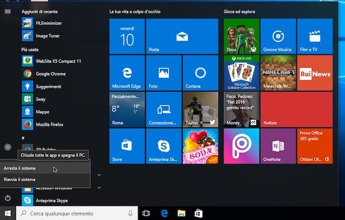Open the Cortana tile
Viewport: 345px width, 220px height.
pos(200,73)
